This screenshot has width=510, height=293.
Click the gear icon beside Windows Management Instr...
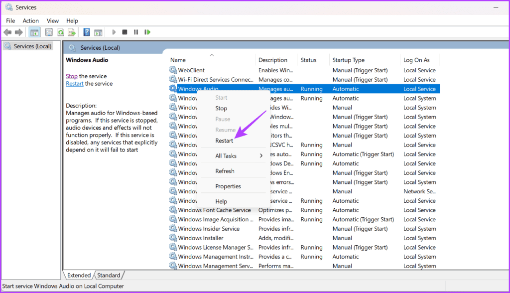click(173, 256)
